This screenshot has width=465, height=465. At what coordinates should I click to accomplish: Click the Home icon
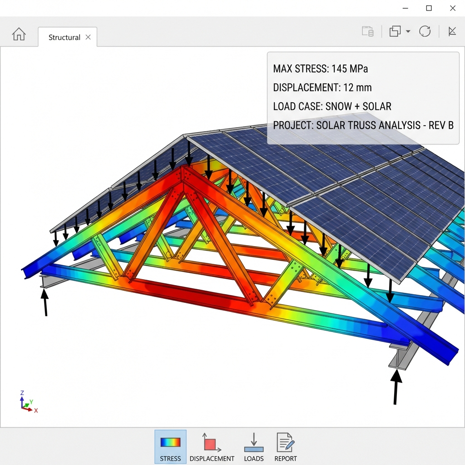(19, 35)
